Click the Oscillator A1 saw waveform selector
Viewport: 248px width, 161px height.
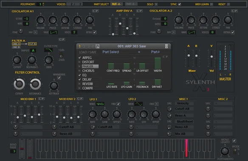tap(54, 32)
